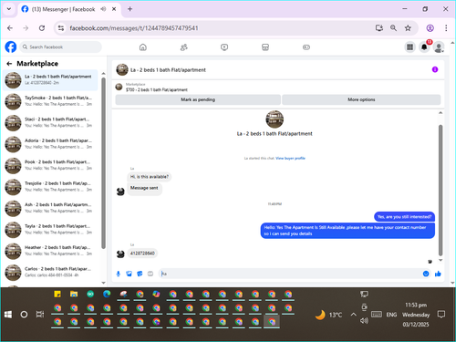Open Windows Start menu
The image size is (456, 342).
(8, 315)
